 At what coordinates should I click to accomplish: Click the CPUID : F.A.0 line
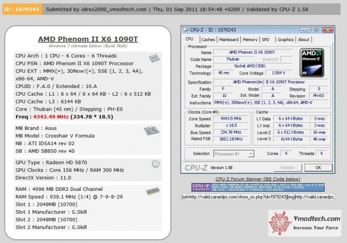pos(56,86)
